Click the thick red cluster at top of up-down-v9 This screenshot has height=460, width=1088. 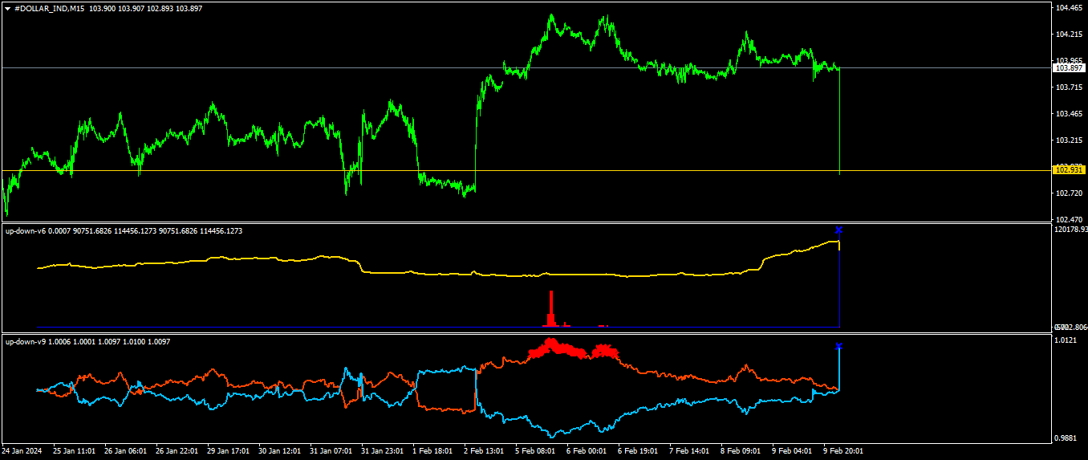(552, 348)
